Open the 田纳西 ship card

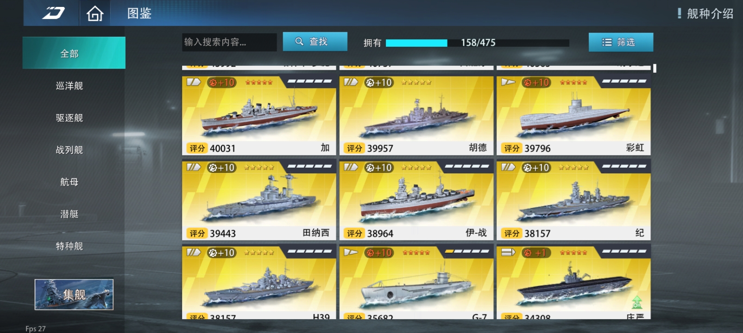point(259,200)
